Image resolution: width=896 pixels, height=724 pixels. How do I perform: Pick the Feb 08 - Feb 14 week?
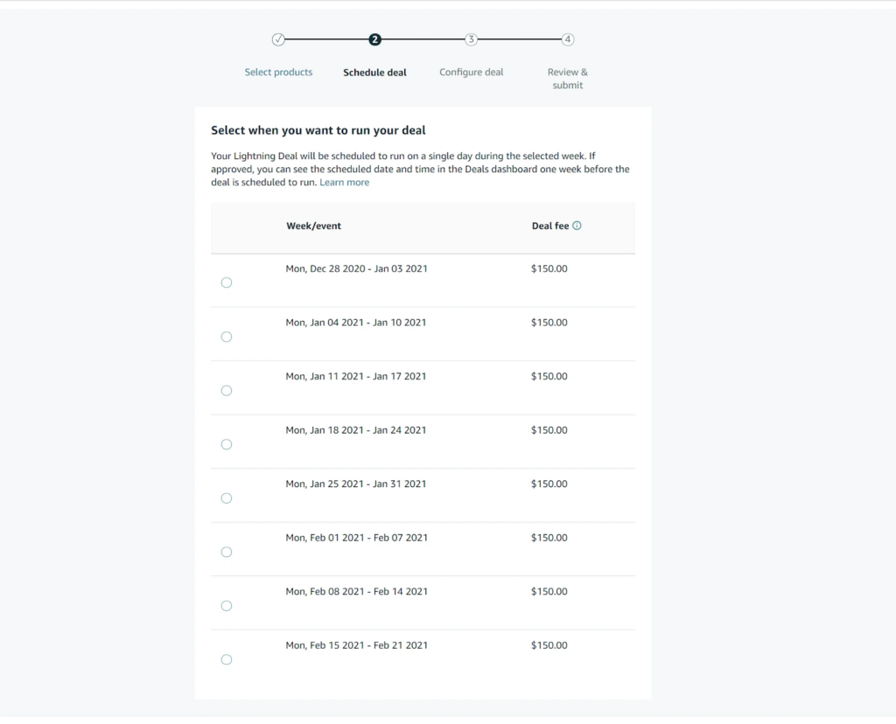point(226,605)
